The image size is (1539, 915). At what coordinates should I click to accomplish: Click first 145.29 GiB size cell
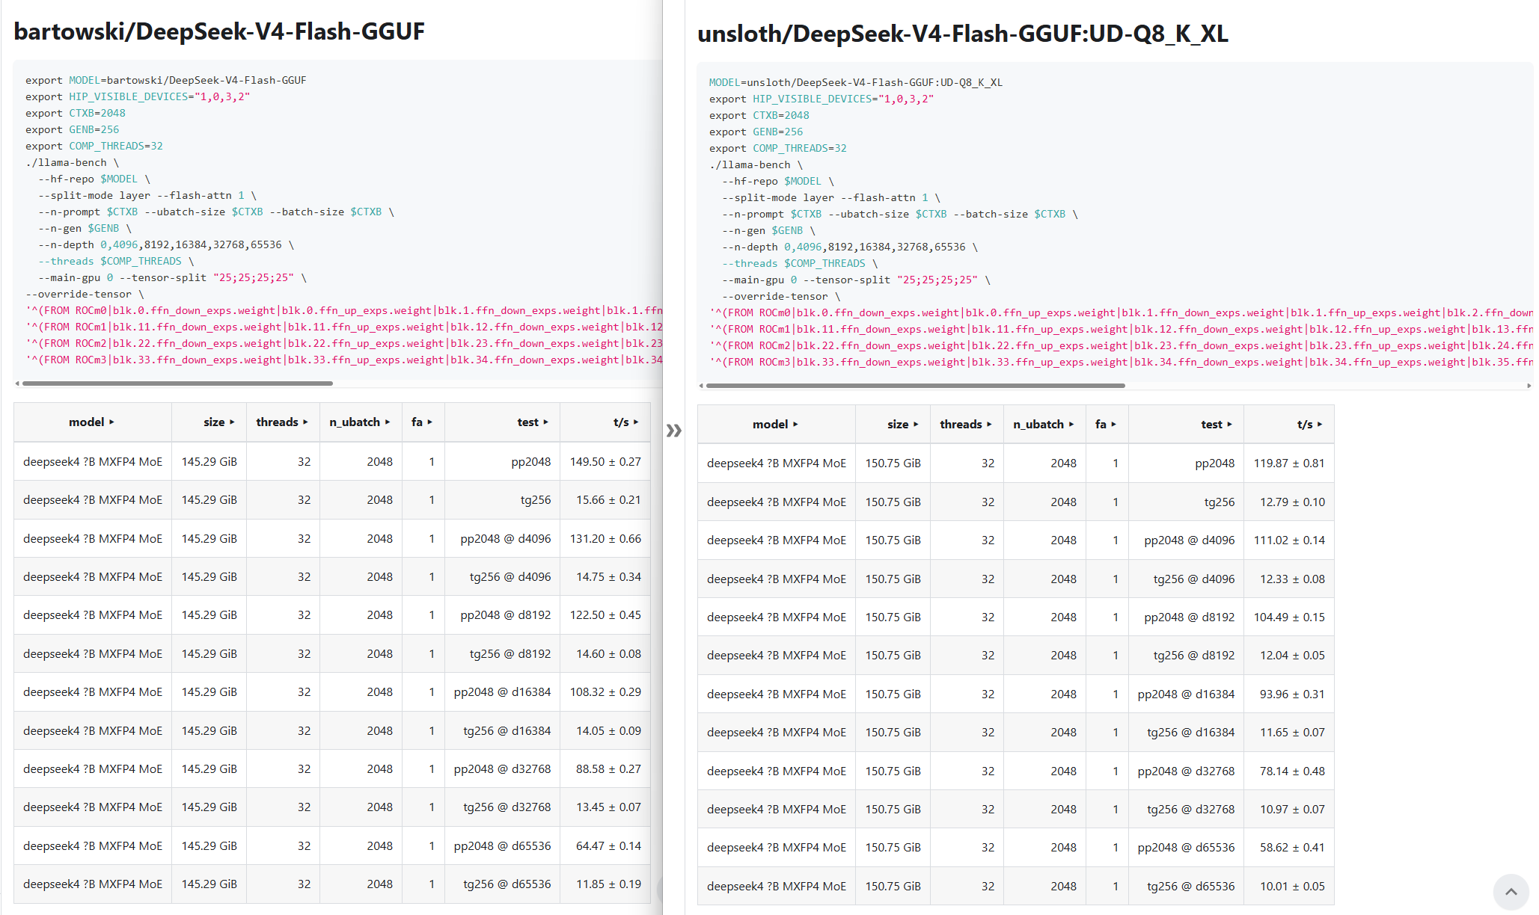[x=209, y=462]
